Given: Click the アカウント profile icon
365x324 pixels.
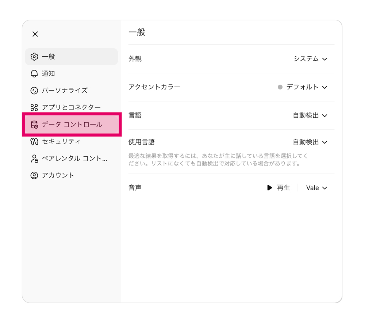Looking at the screenshot, I should click(x=34, y=175).
